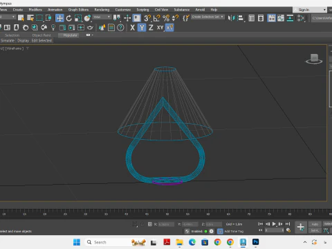Toggle Layer Explorer icon
Image resolution: width=332 pixels, height=249 pixels.
(x=261, y=18)
